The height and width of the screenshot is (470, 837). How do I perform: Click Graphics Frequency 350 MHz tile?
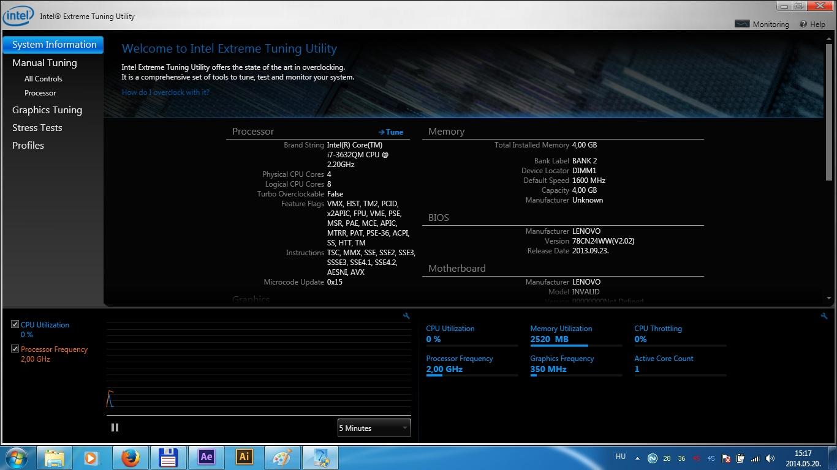576,364
